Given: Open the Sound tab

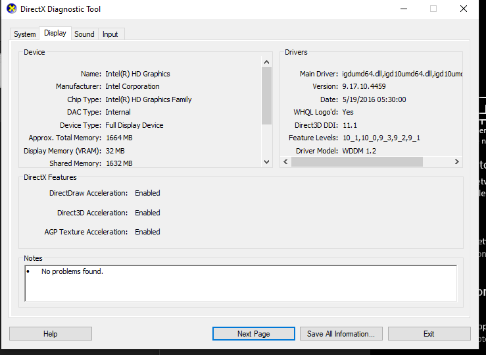Looking at the screenshot, I should point(84,34).
